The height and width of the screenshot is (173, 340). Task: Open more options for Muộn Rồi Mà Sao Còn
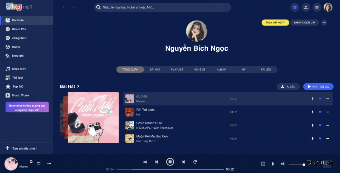click(327, 139)
